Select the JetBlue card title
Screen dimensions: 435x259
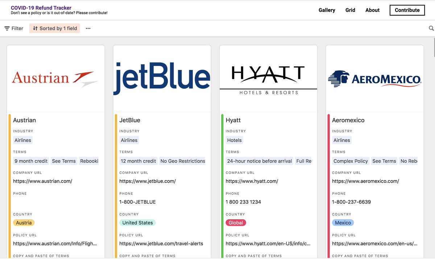click(x=130, y=120)
